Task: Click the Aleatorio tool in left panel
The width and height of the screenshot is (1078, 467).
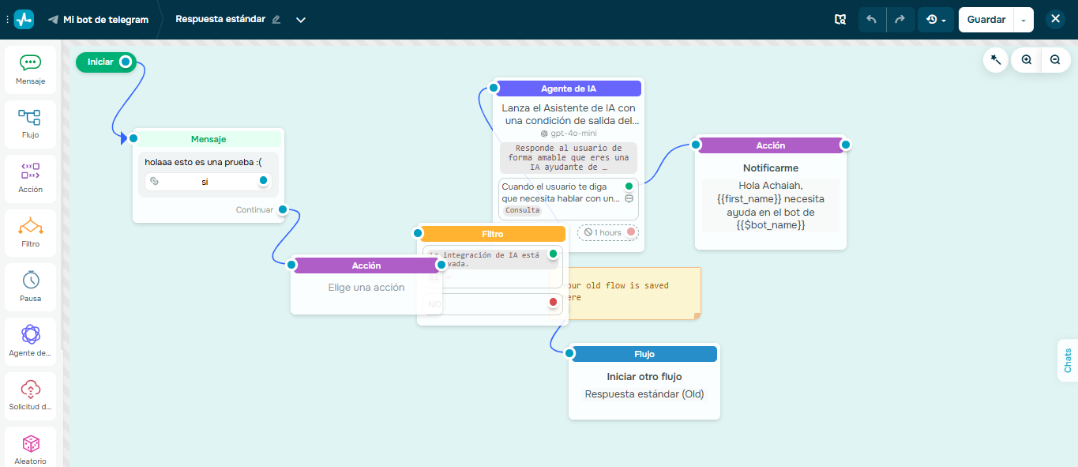Action: (x=30, y=446)
